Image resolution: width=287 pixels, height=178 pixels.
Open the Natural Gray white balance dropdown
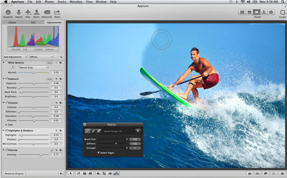(x=33, y=67)
